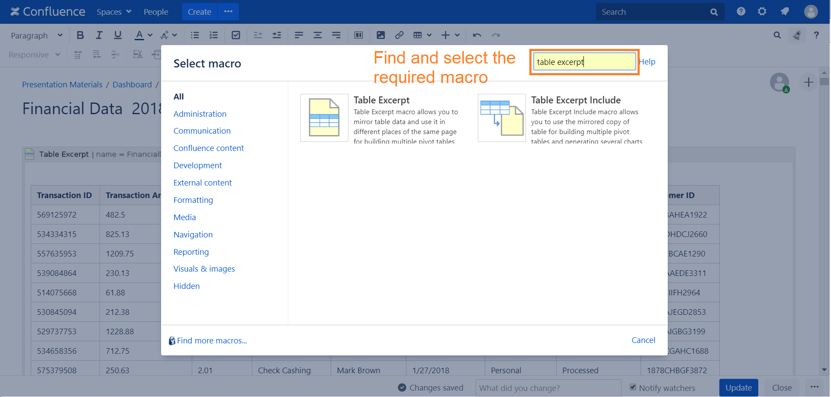Open the bullet list tool

pyautogui.click(x=195, y=35)
